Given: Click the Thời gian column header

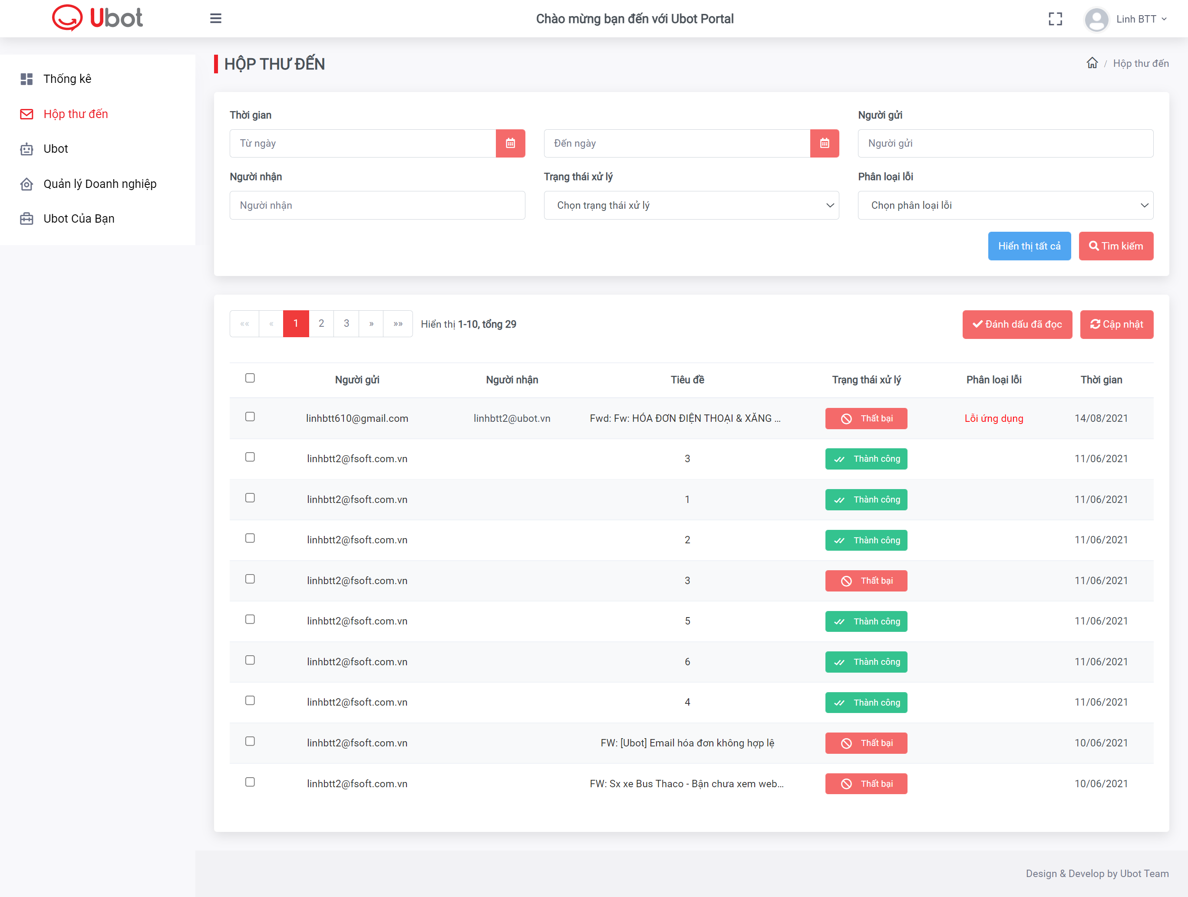Looking at the screenshot, I should coord(1101,380).
